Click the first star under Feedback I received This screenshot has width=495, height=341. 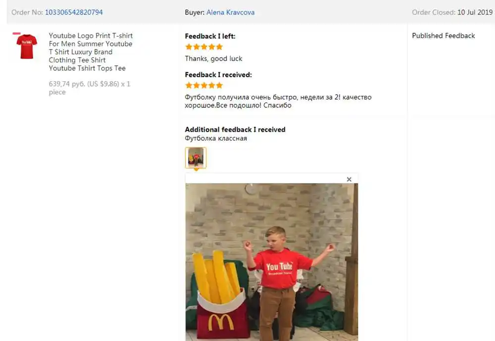pyautogui.click(x=189, y=85)
